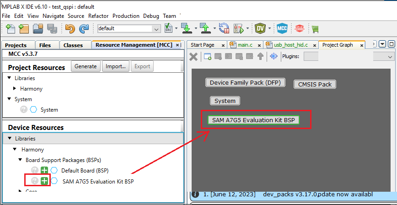Click the SRC checkmark toolbar icon
Image resolution: width=397 pixels, height=205 pixels.
pyautogui.click(x=168, y=28)
